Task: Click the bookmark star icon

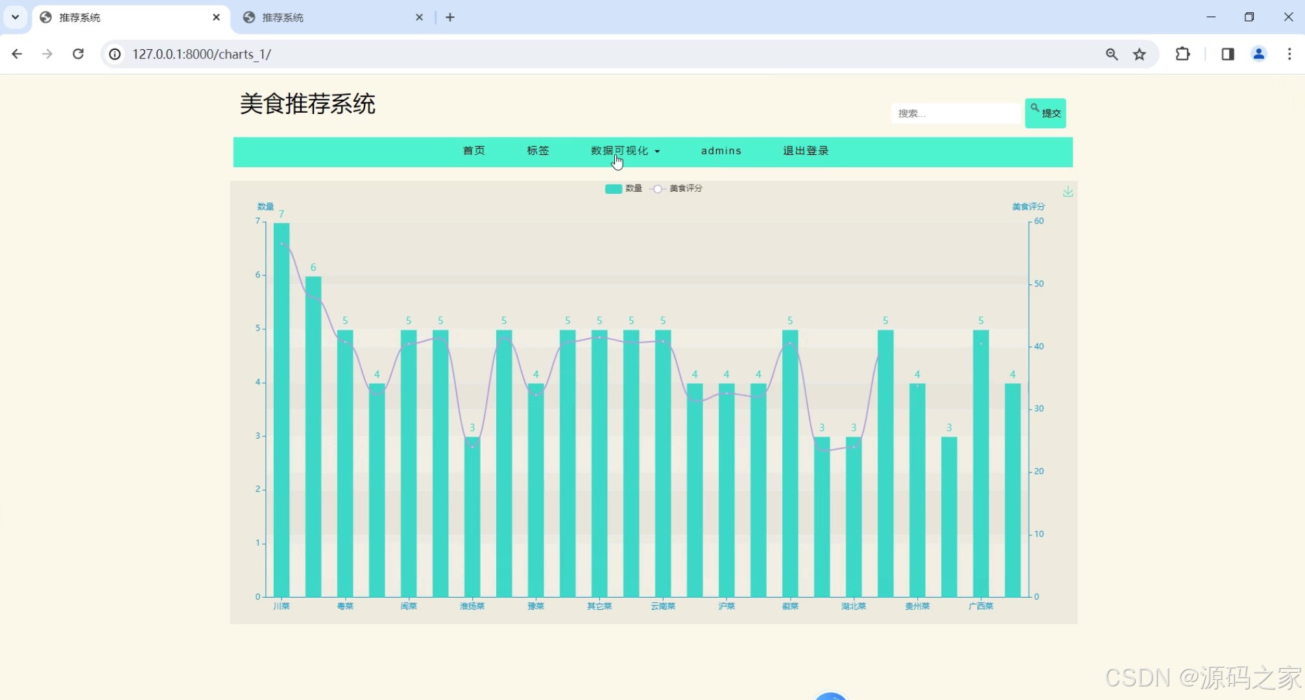Action: pos(1140,54)
